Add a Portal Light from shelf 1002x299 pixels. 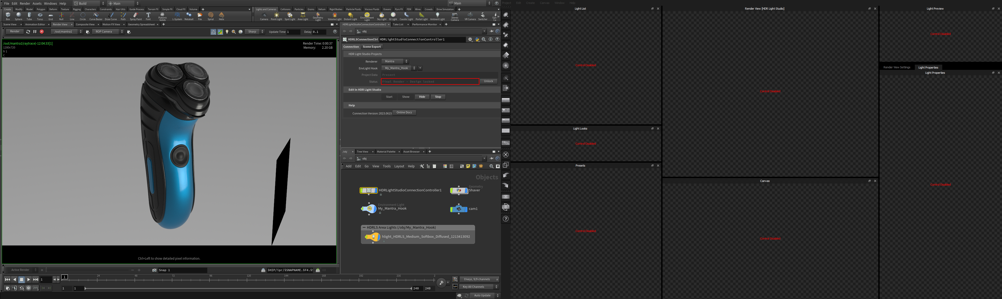coord(421,16)
